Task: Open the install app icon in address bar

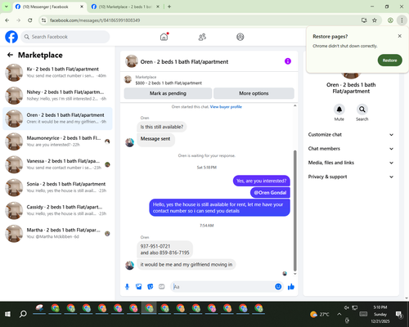Action: [x=364, y=20]
